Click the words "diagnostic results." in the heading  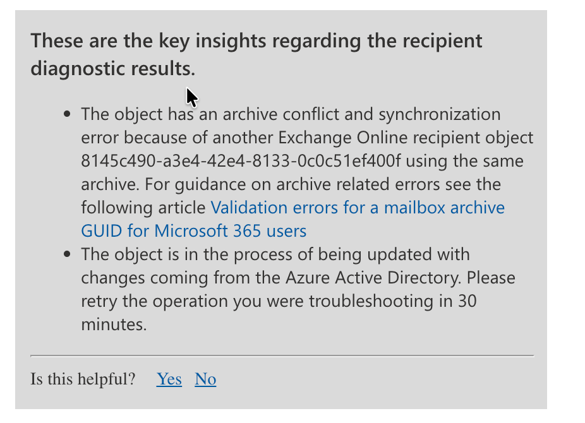112,69
